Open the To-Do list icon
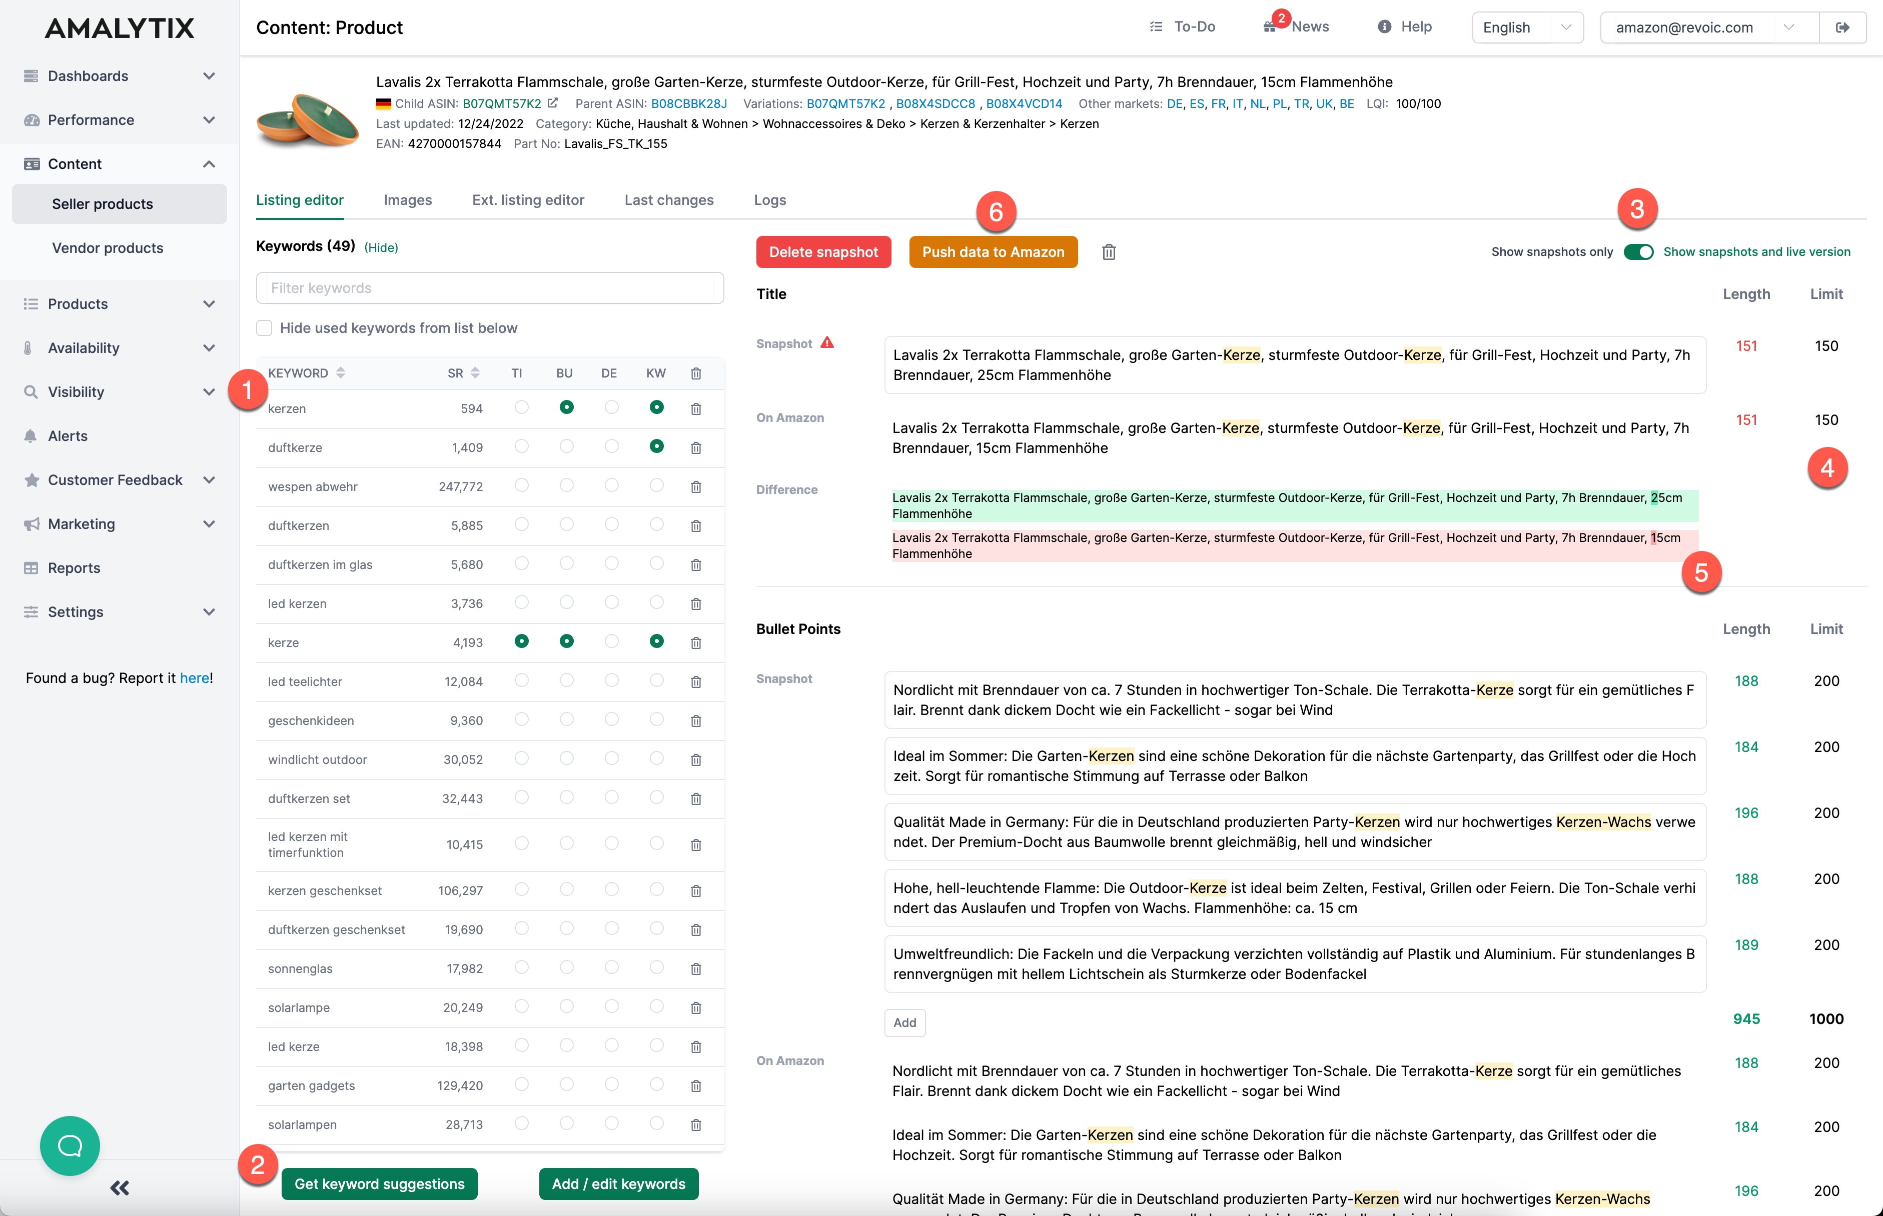Image resolution: width=1883 pixels, height=1216 pixels. [1156, 27]
